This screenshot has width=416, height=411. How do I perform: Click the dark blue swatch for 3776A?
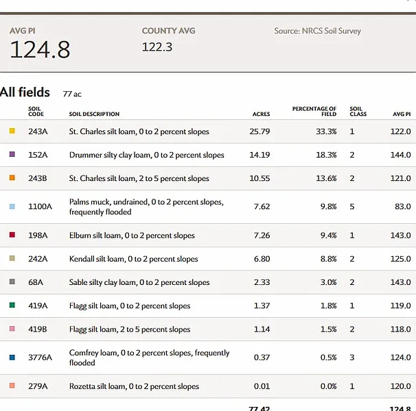[x=12, y=357]
